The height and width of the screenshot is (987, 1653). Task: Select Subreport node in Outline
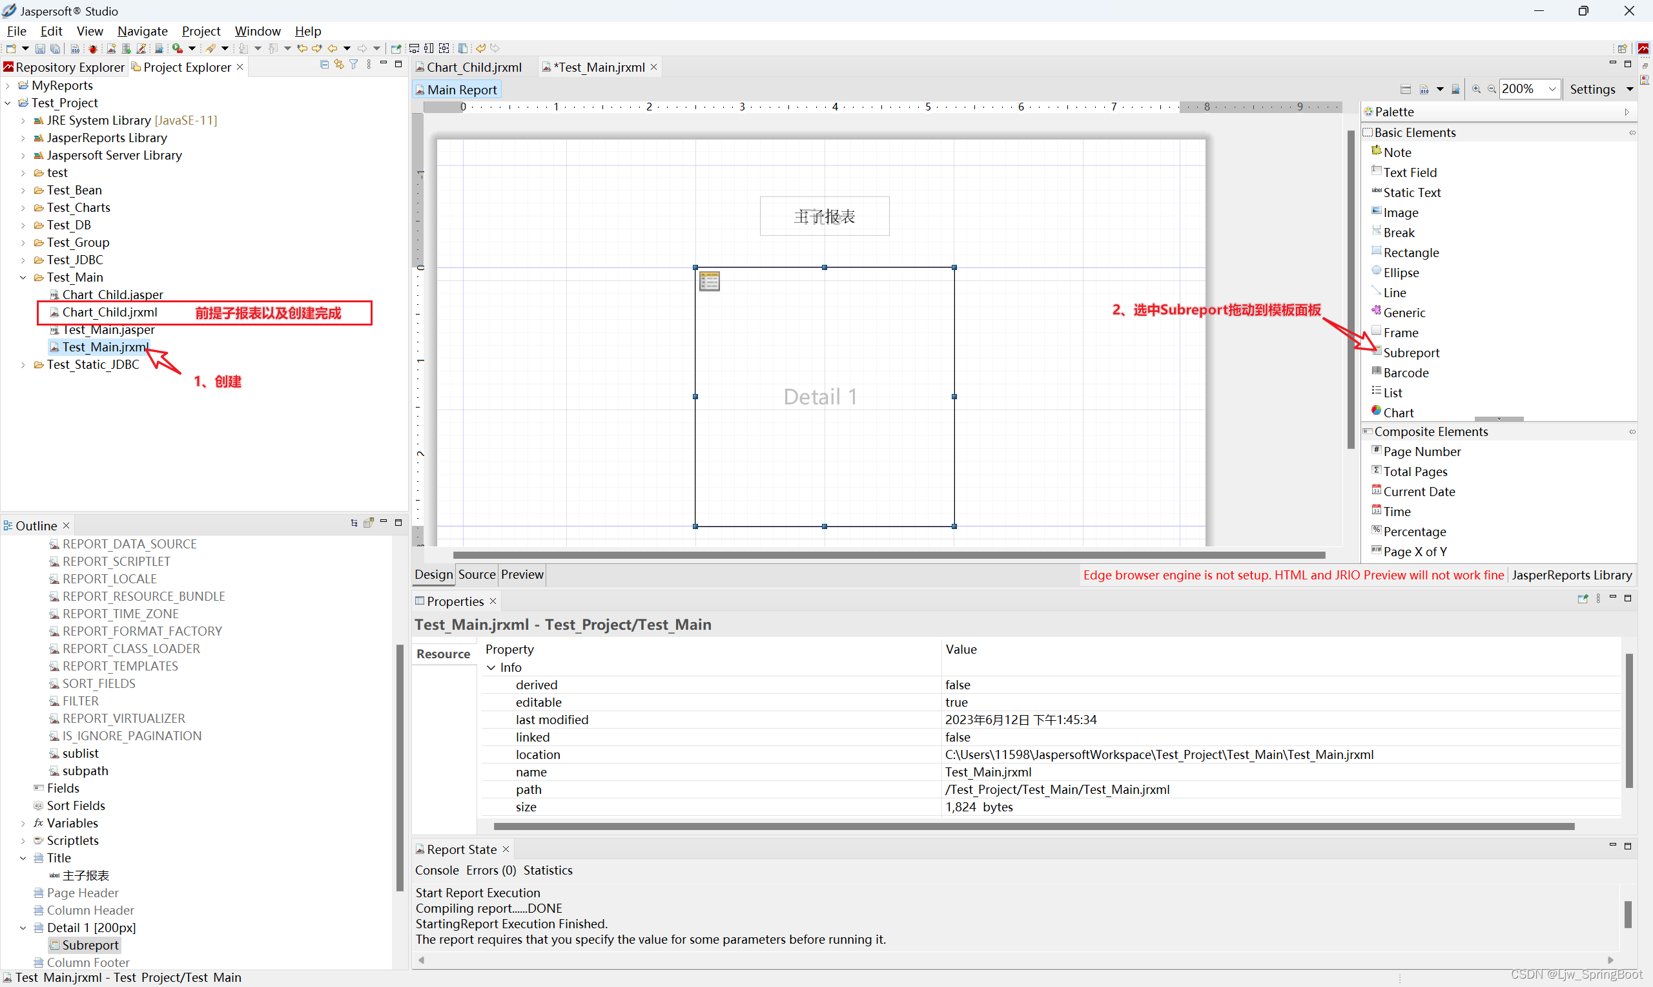click(84, 945)
